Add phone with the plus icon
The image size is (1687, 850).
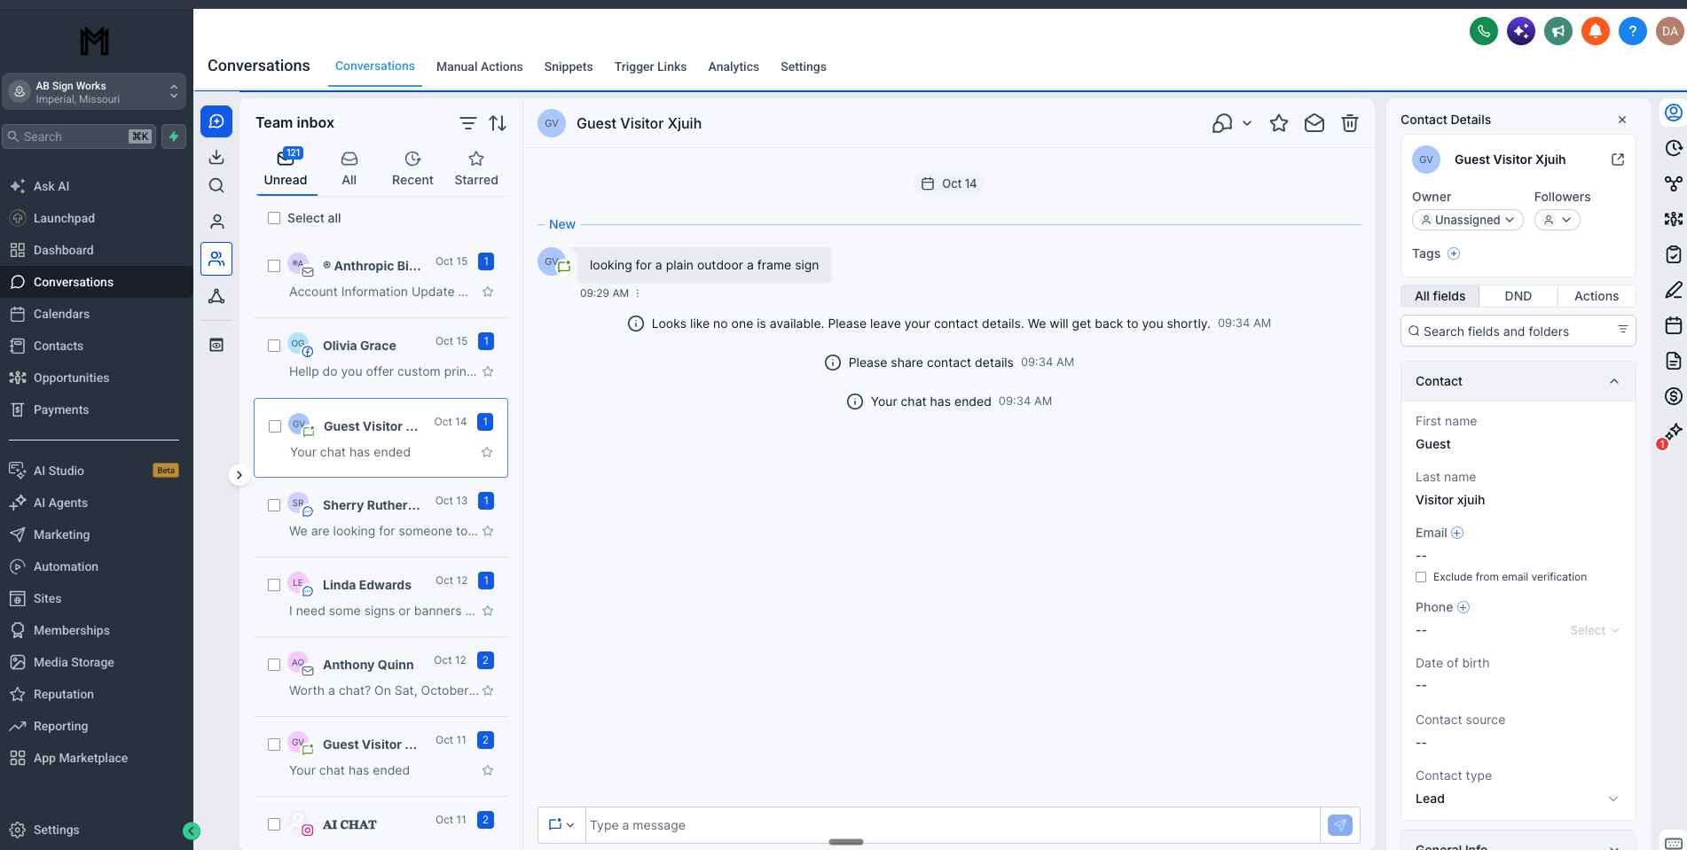coord(1463,607)
